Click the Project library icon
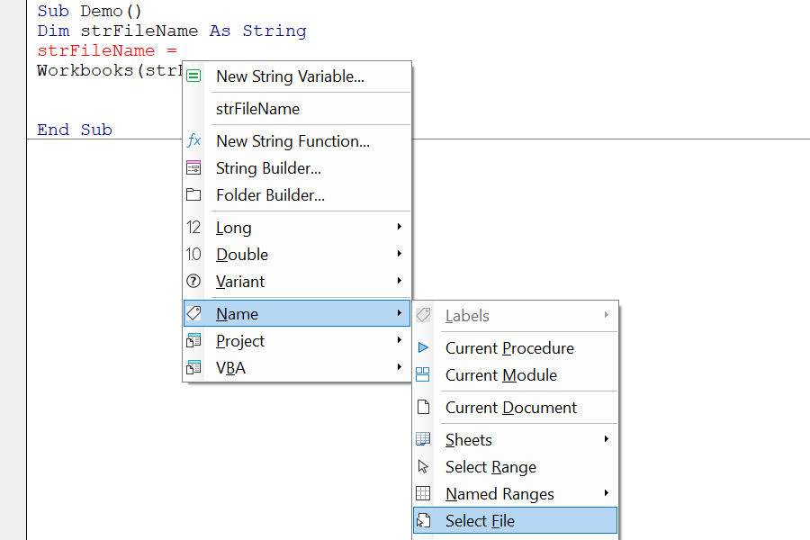The image size is (810, 540). [x=193, y=340]
